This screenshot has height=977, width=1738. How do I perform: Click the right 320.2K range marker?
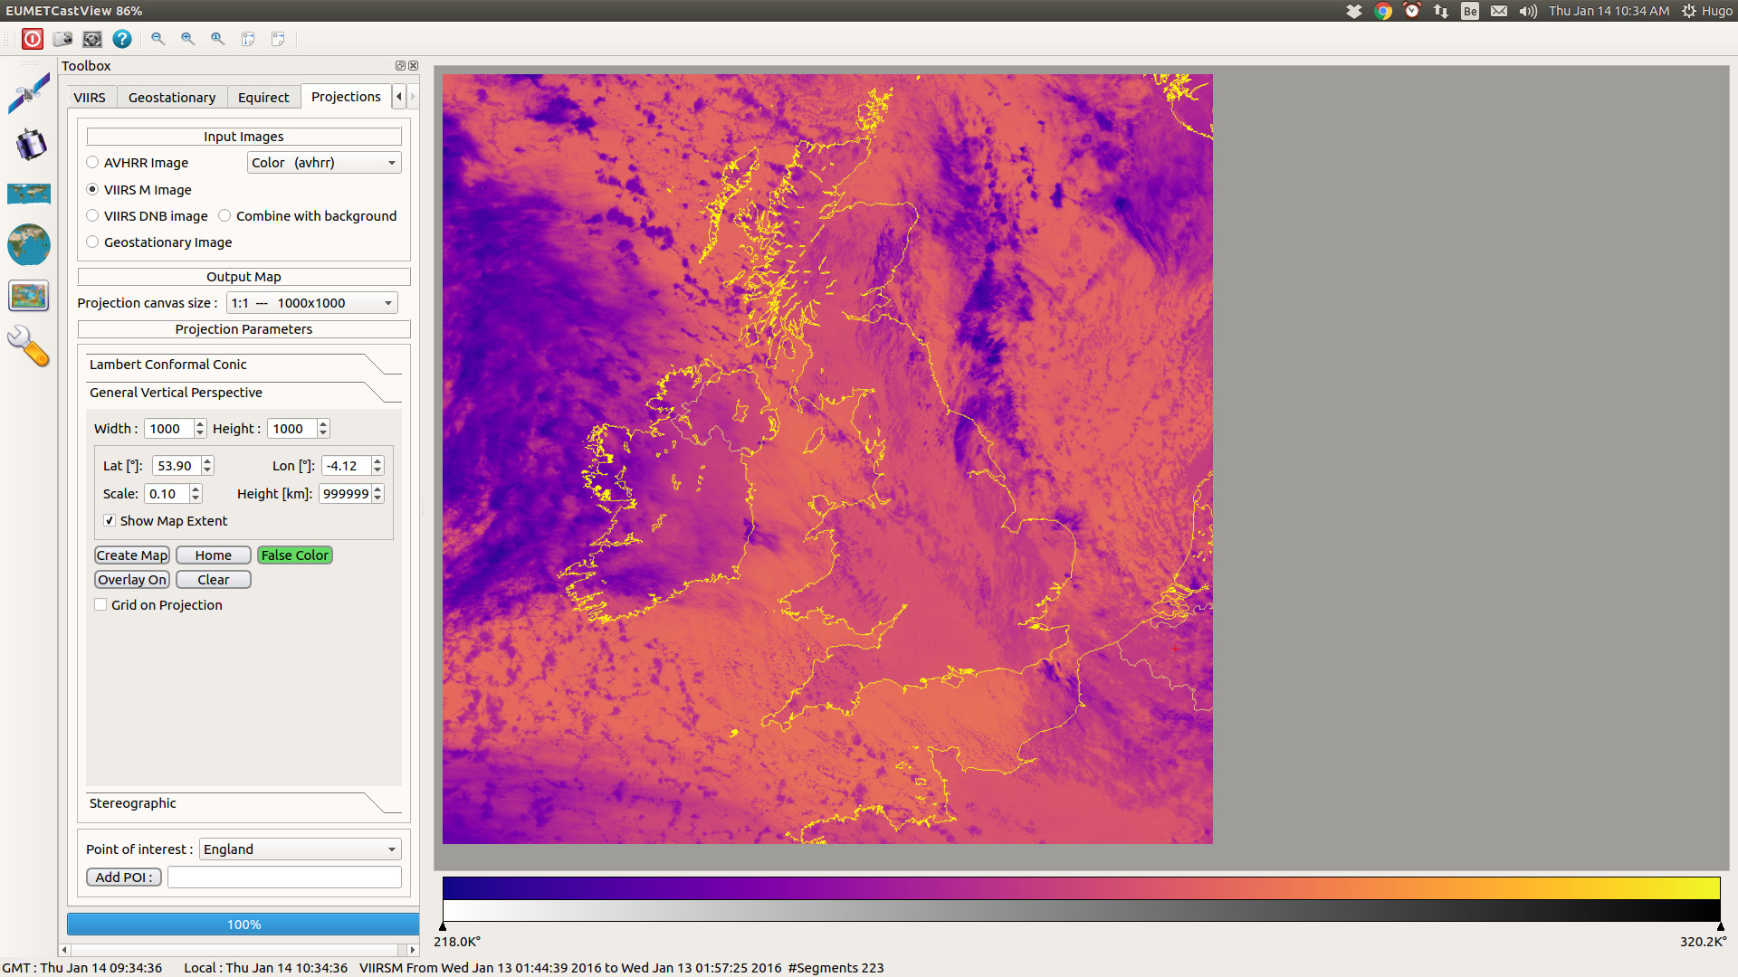pyautogui.click(x=1721, y=926)
